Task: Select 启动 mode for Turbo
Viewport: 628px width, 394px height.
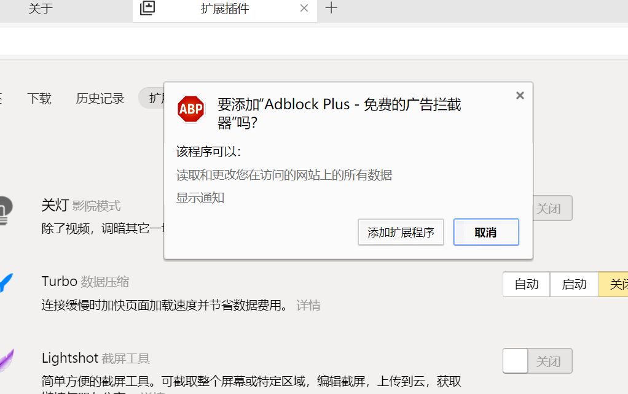Action: click(x=573, y=284)
